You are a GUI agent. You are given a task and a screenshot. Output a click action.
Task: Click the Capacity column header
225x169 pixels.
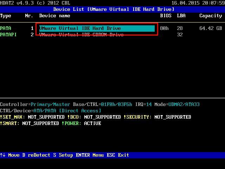211,16
